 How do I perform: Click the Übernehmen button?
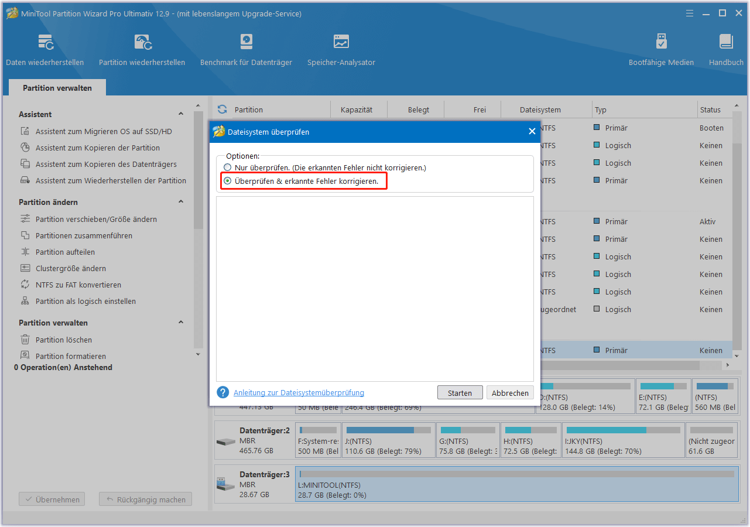coord(52,499)
